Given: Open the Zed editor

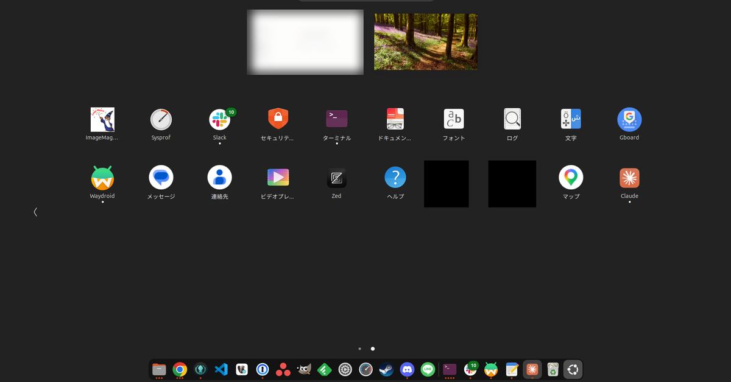Looking at the screenshot, I should (x=337, y=178).
